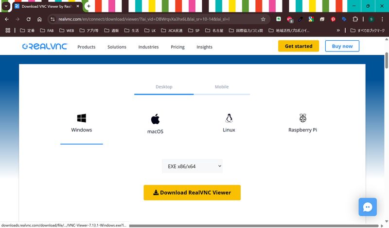
Task: Select the Linux penguin icon
Action: (229, 118)
